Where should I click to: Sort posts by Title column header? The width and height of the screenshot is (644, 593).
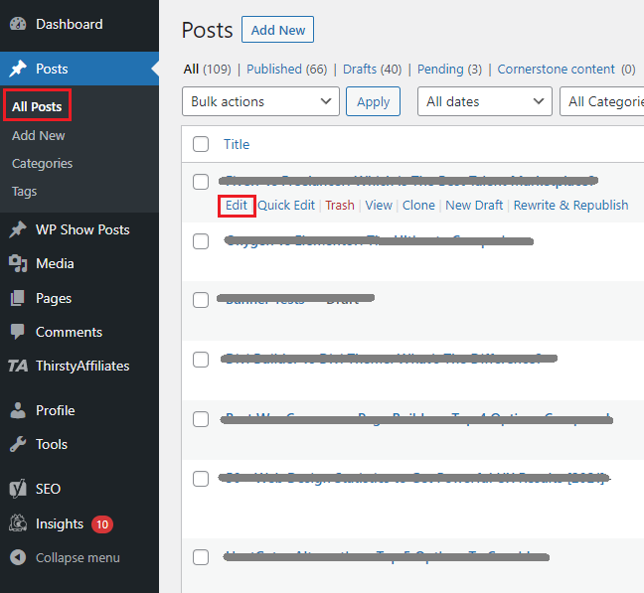[237, 144]
